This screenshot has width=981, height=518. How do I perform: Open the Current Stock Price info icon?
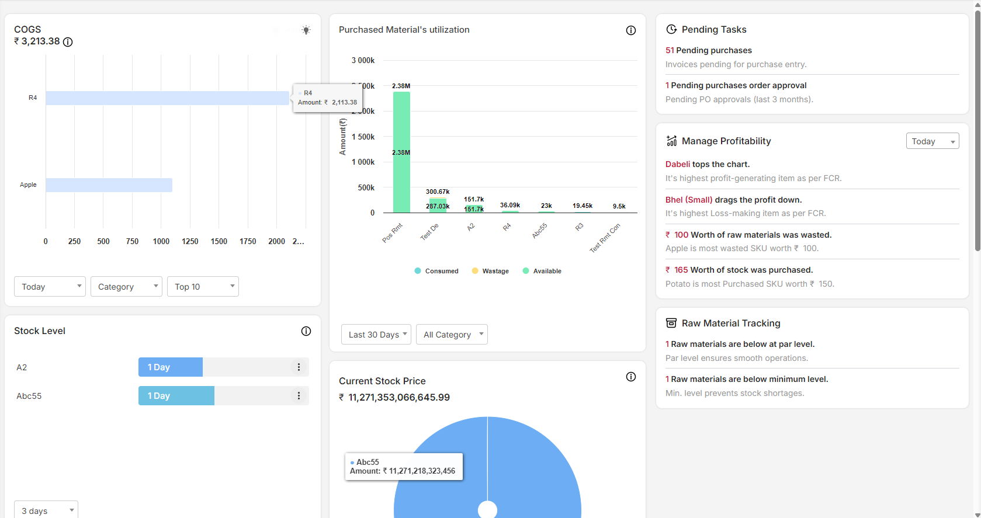[631, 377]
